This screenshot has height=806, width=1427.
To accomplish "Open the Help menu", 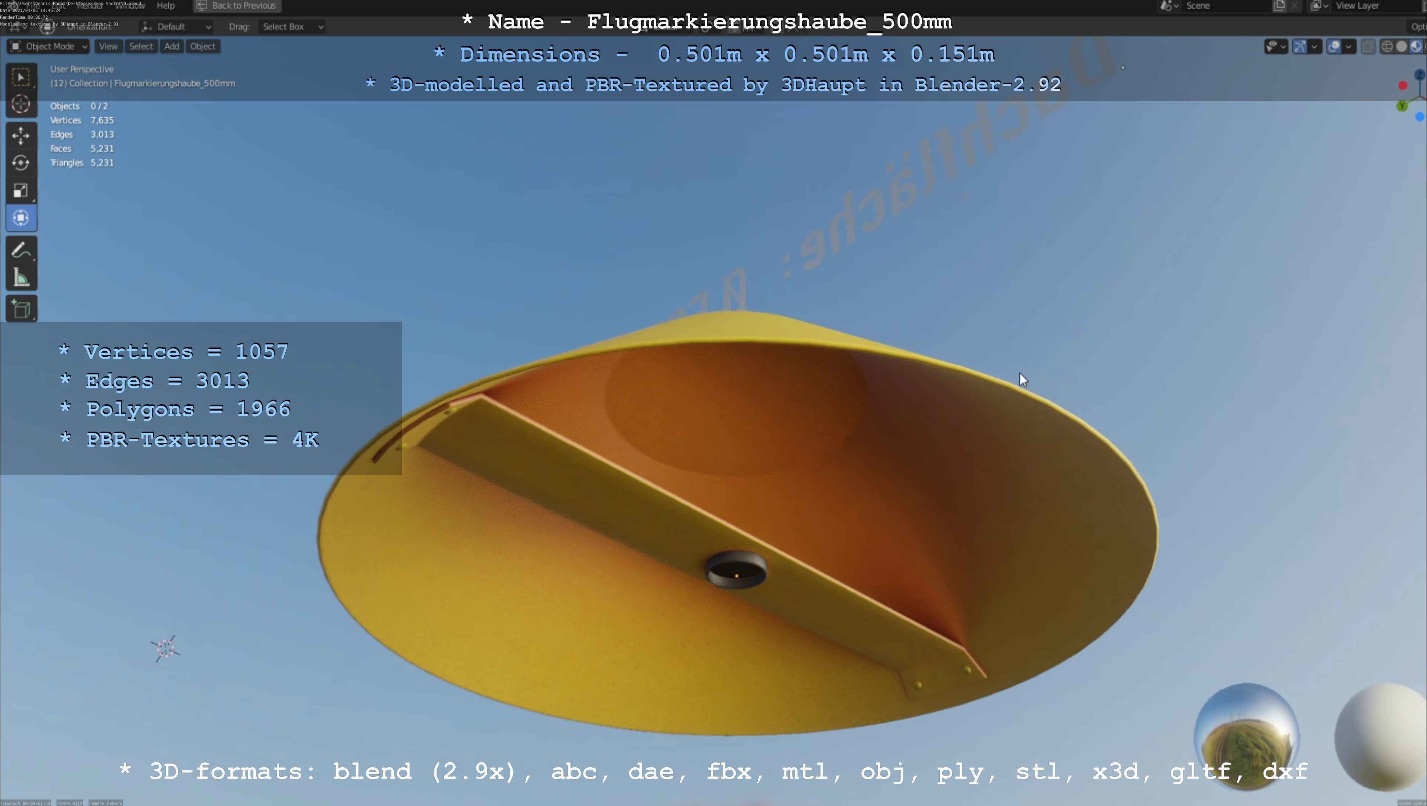I will coord(166,5).
